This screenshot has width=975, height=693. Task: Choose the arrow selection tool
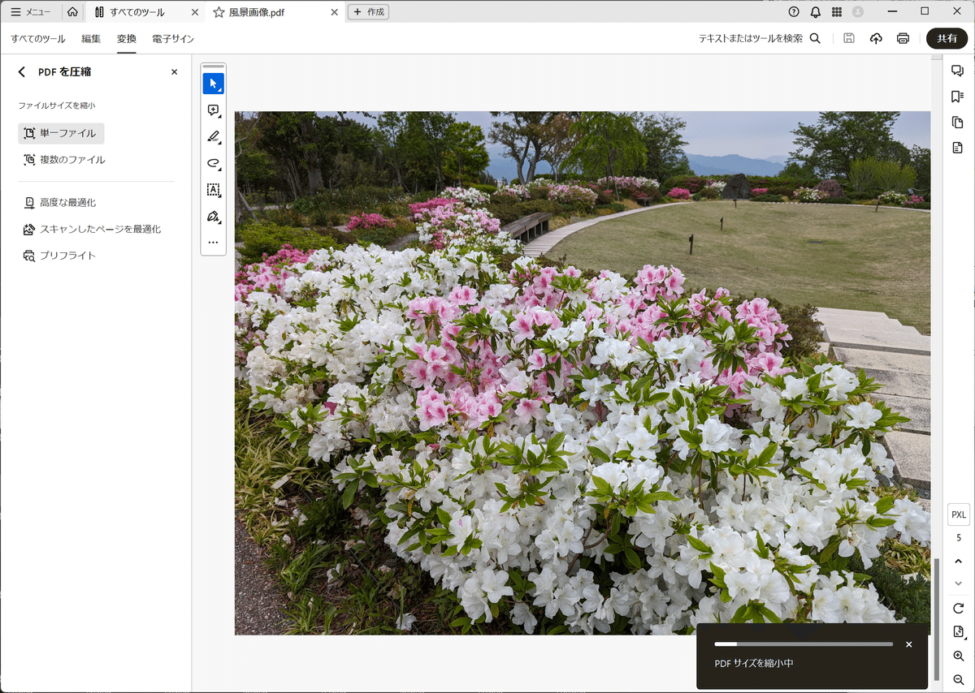[213, 84]
